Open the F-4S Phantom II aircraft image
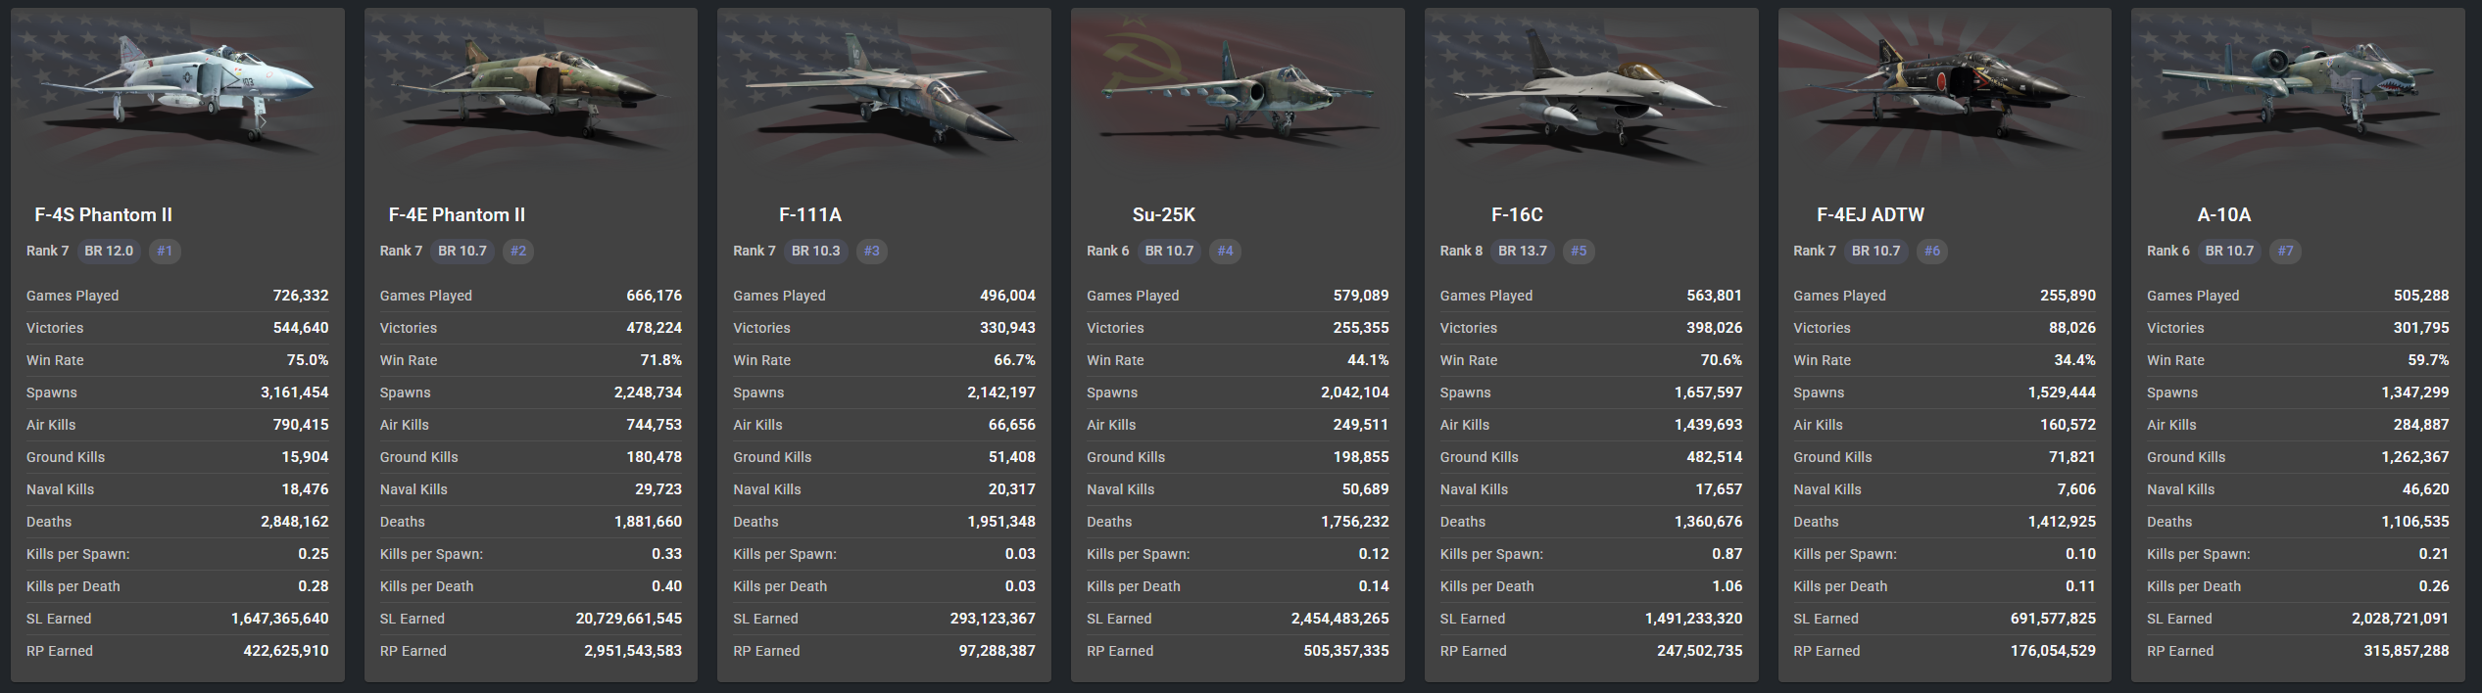Screen dimensions: 2482x693 pos(177,93)
